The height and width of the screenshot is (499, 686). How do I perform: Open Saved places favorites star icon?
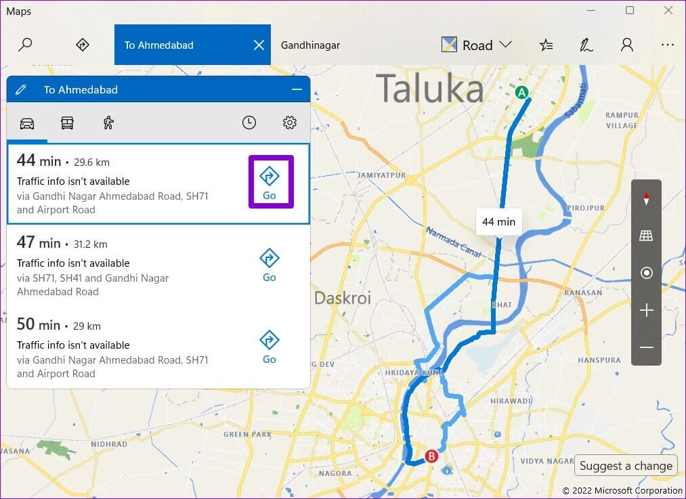coord(546,45)
